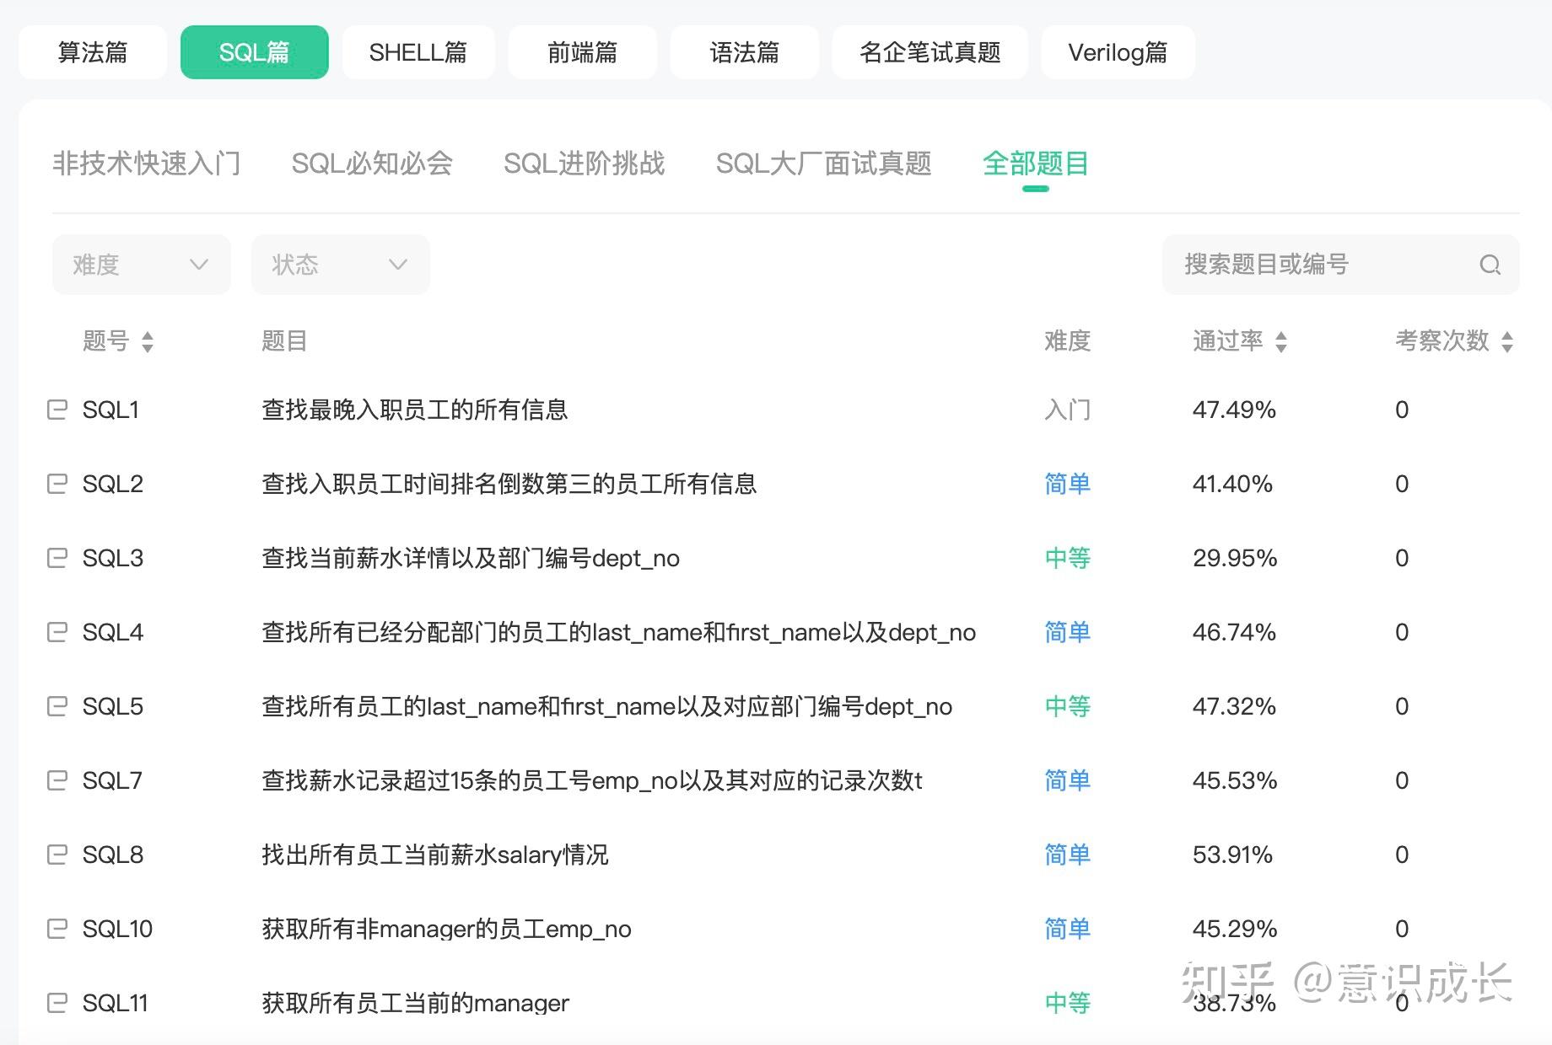1552x1045 pixels.
Task: Expand the 难度 chevron arrow
Action: tap(199, 265)
